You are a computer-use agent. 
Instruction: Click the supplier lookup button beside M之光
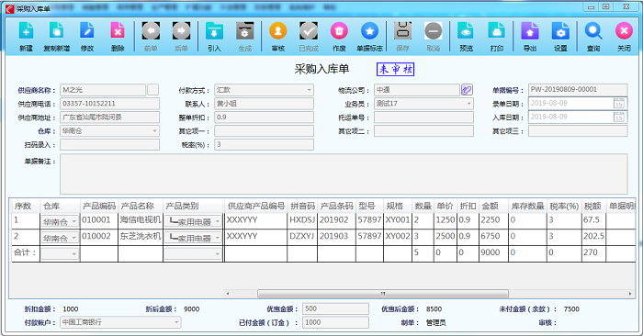point(153,90)
